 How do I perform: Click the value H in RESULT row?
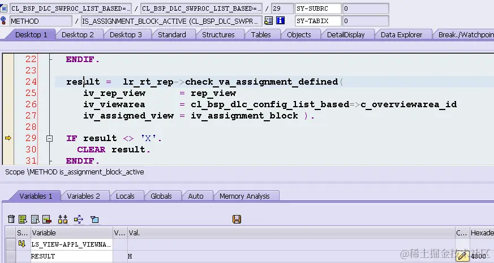click(130, 256)
